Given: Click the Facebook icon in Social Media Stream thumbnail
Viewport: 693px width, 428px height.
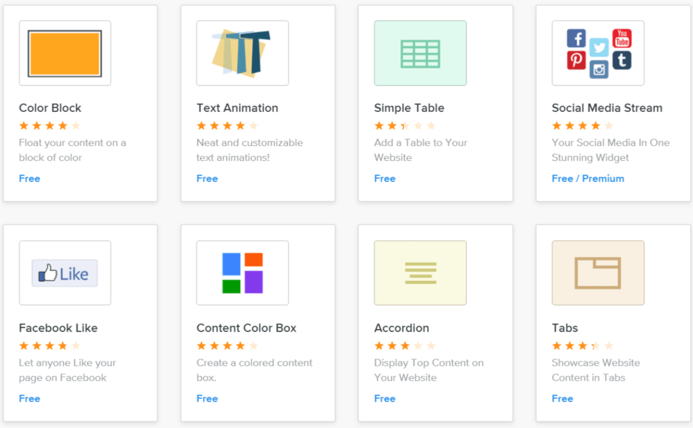Looking at the screenshot, I should click(575, 38).
